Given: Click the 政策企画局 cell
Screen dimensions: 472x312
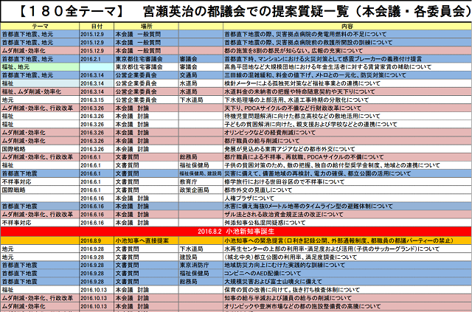Looking at the screenshot, I should click(201, 190).
